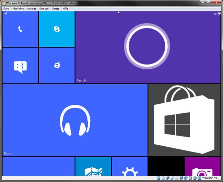
Task: Click the USB pen status icon
Action: point(172,178)
